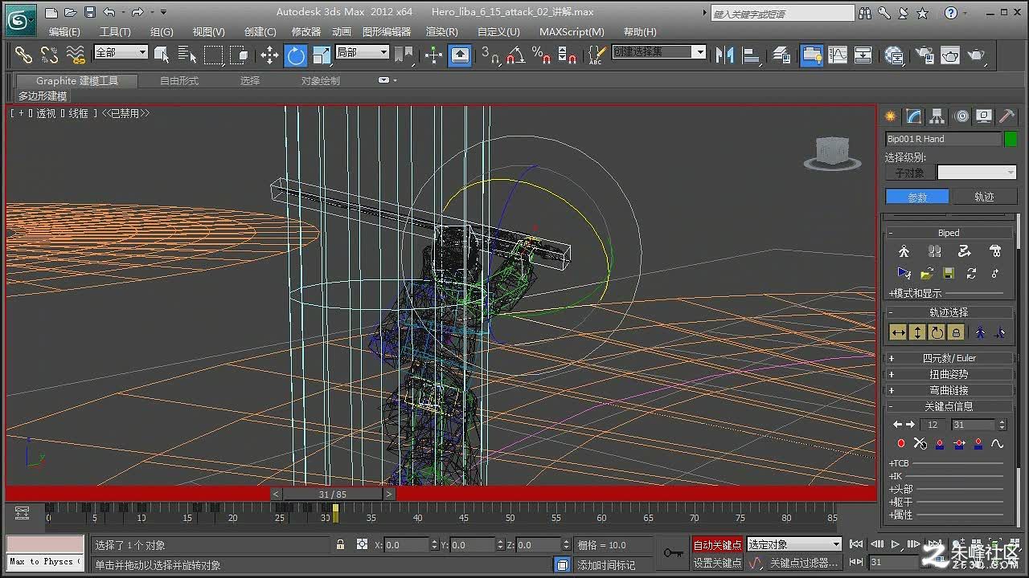The width and height of the screenshot is (1029, 578).
Task: Expand the 扭曲姿势 rollout
Action: click(x=949, y=374)
